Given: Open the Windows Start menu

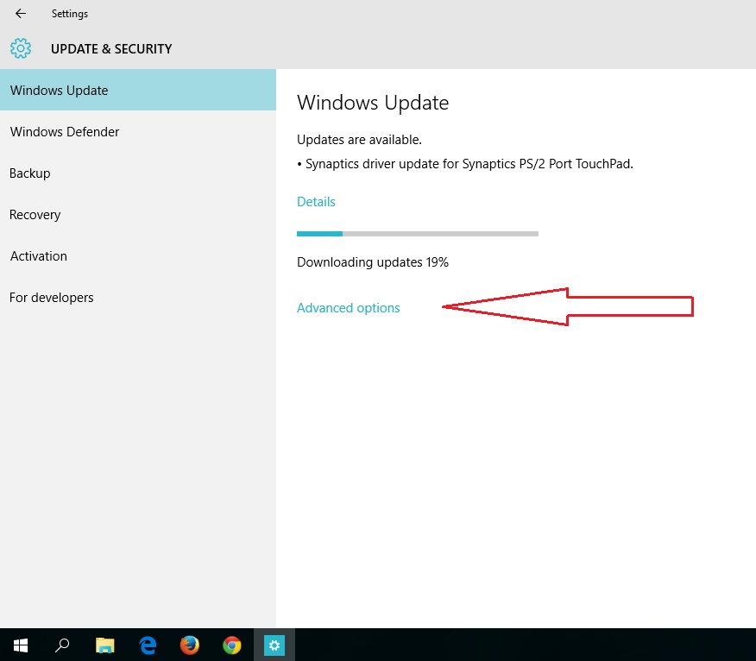Looking at the screenshot, I should (21, 645).
